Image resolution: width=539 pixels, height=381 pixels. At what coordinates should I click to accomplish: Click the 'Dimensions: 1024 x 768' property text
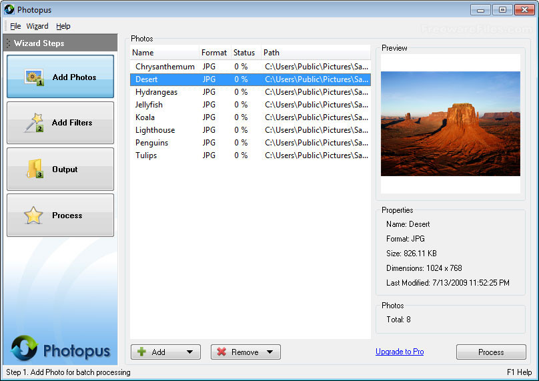pyautogui.click(x=424, y=268)
